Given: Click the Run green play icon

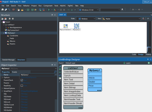Looking at the screenshot, I should click(x=49, y=10).
